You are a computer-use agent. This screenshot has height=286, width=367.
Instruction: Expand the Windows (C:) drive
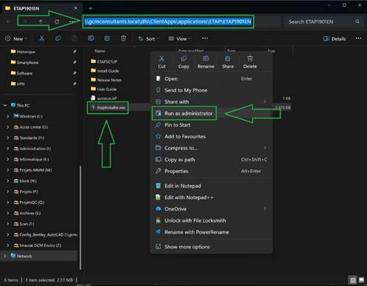pos(7,116)
